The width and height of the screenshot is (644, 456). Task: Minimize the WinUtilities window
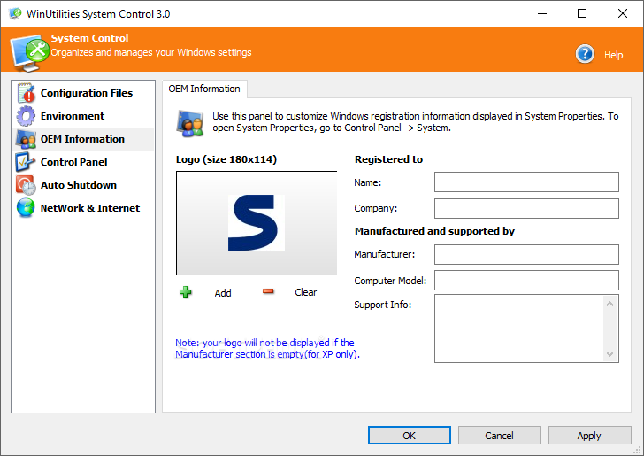tap(542, 13)
